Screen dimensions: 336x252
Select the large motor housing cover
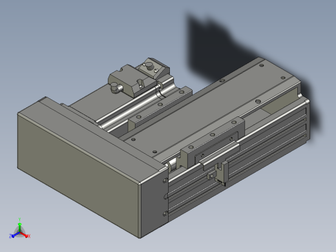pos(92,167)
